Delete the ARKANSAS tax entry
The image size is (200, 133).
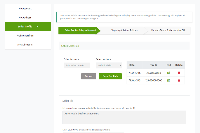point(179,80)
